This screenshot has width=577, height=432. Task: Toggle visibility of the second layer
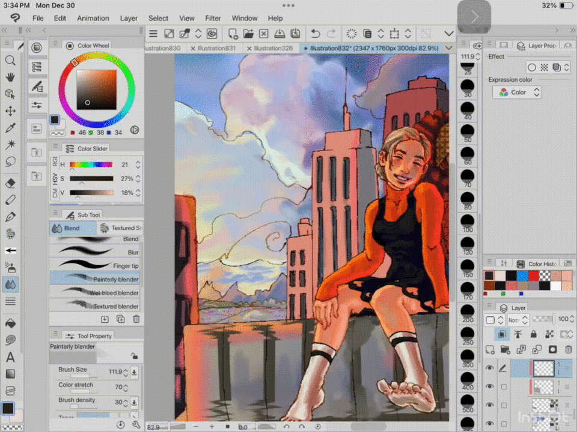pyautogui.click(x=490, y=387)
